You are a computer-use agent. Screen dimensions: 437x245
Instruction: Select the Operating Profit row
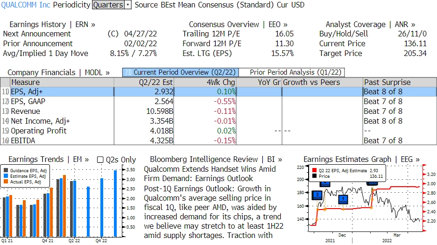click(x=218, y=131)
